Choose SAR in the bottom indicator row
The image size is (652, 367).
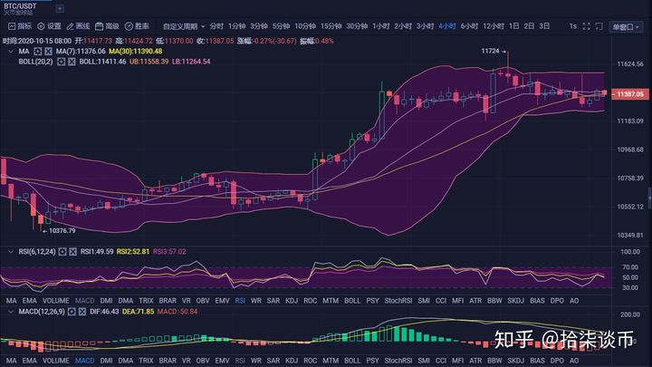pyautogui.click(x=273, y=361)
